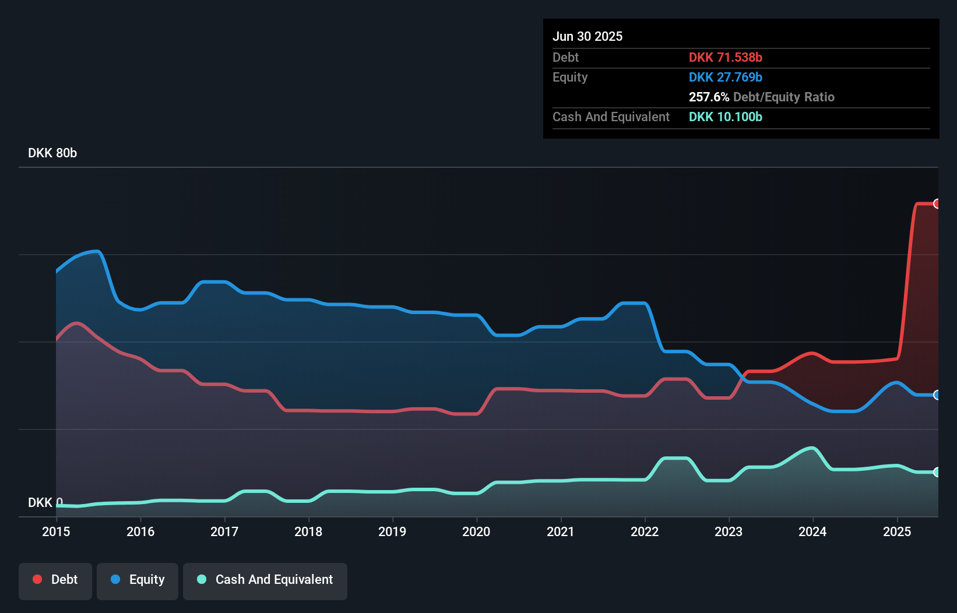
Task: Select the Debt endpoint marker on the chart
Action: click(937, 203)
